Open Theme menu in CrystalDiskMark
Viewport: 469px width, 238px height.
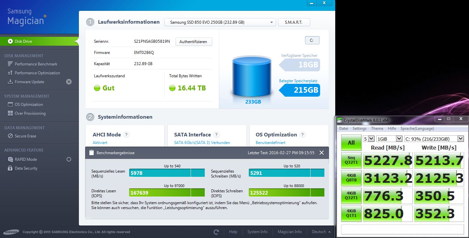click(377, 129)
